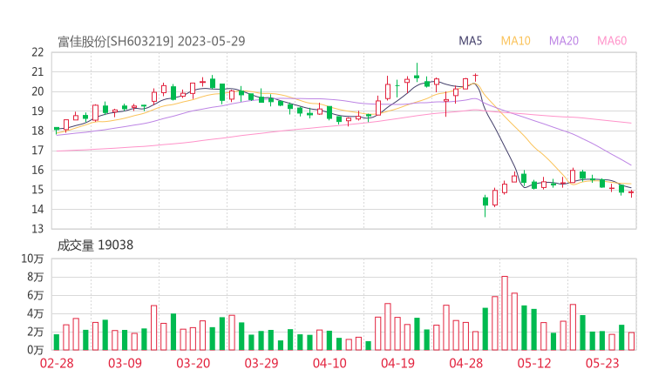
Task: Click the 14 price axis label
Action: coord(37,209)
